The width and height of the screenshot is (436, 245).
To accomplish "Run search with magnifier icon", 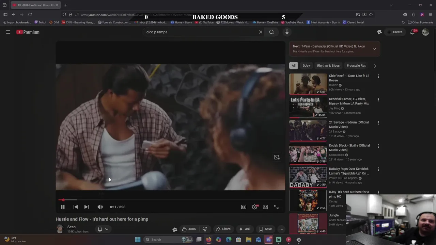I will (x=271, y=32).
